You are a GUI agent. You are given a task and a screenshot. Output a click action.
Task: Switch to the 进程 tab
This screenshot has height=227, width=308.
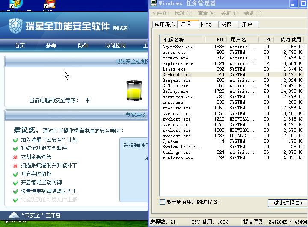[188, 24]
